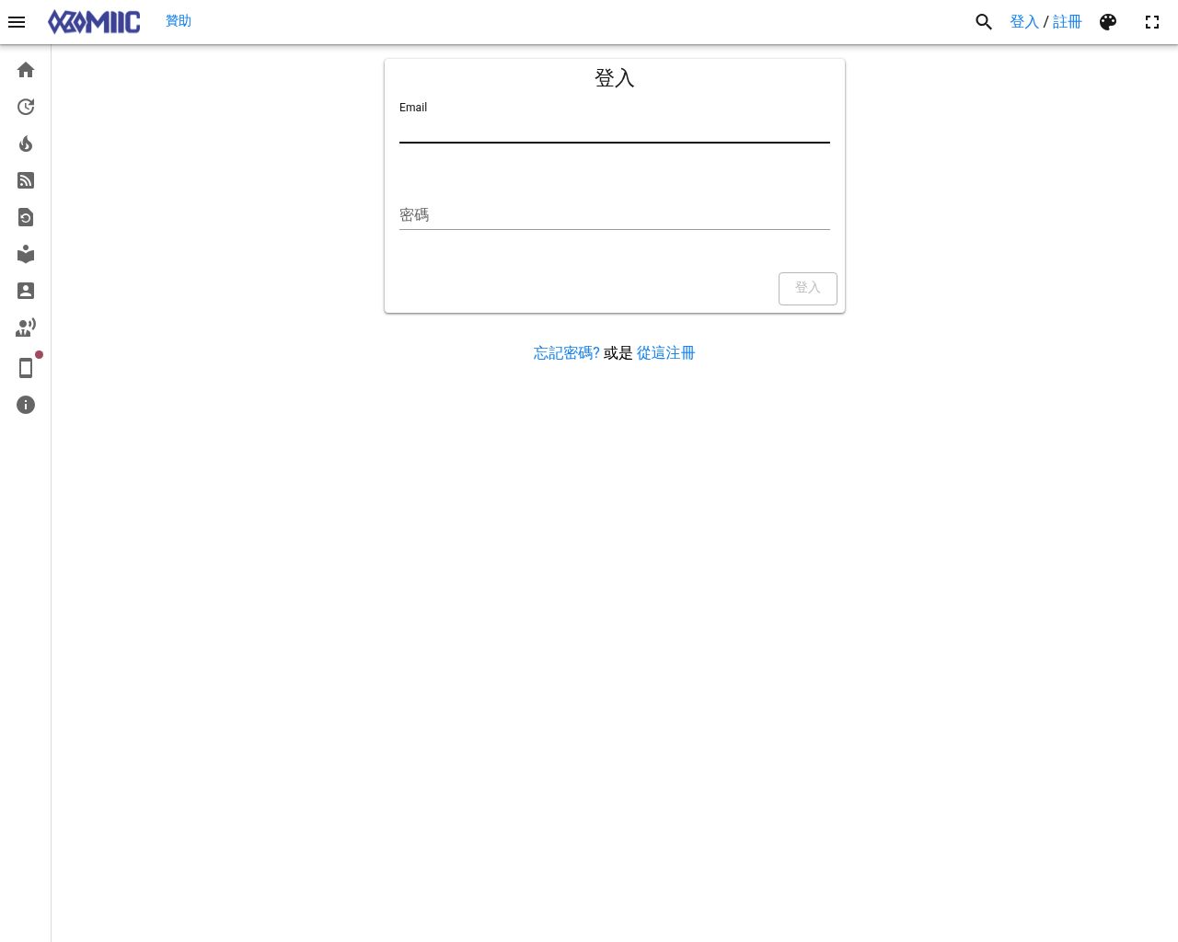Open the hot flame icon in sidebar
The image size is (1178, 942).
[x=26, y=144]
